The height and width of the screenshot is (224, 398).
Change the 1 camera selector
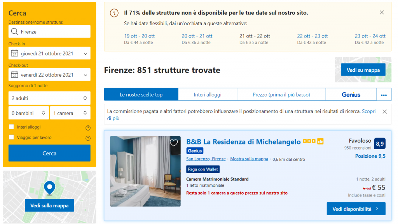70,113
